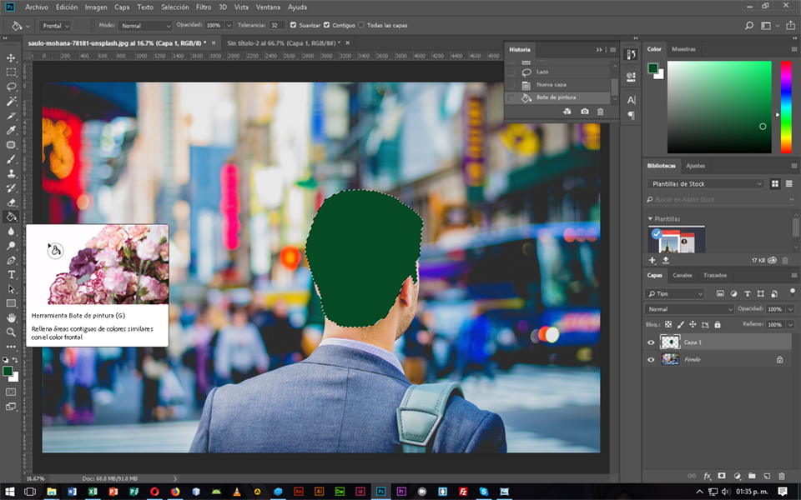Select the Brush tool
801x500 pixels.
coord(11,159)
